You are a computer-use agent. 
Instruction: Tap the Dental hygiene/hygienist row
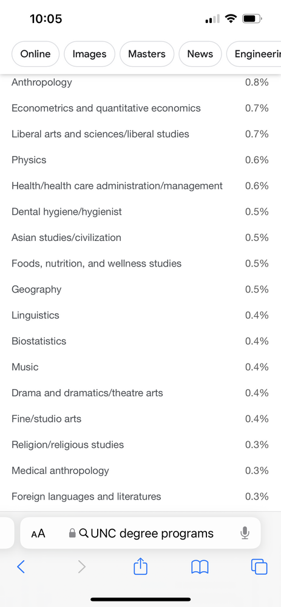coord(140,212)
